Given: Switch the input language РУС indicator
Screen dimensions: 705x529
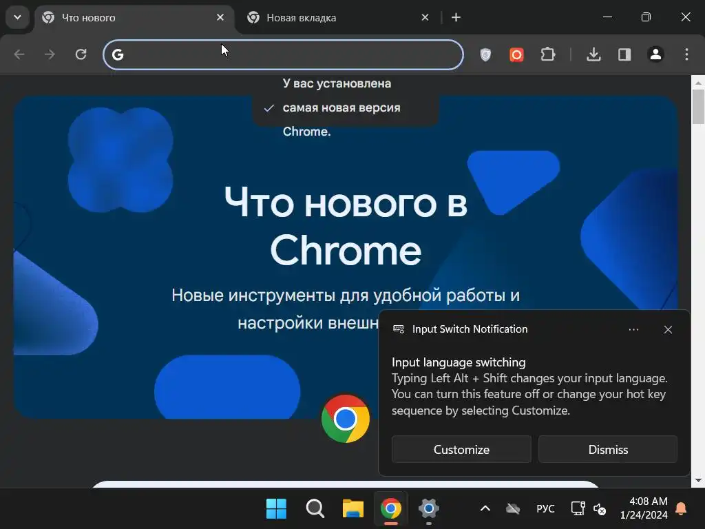Looking at the screenshot, I should (545, 509).
